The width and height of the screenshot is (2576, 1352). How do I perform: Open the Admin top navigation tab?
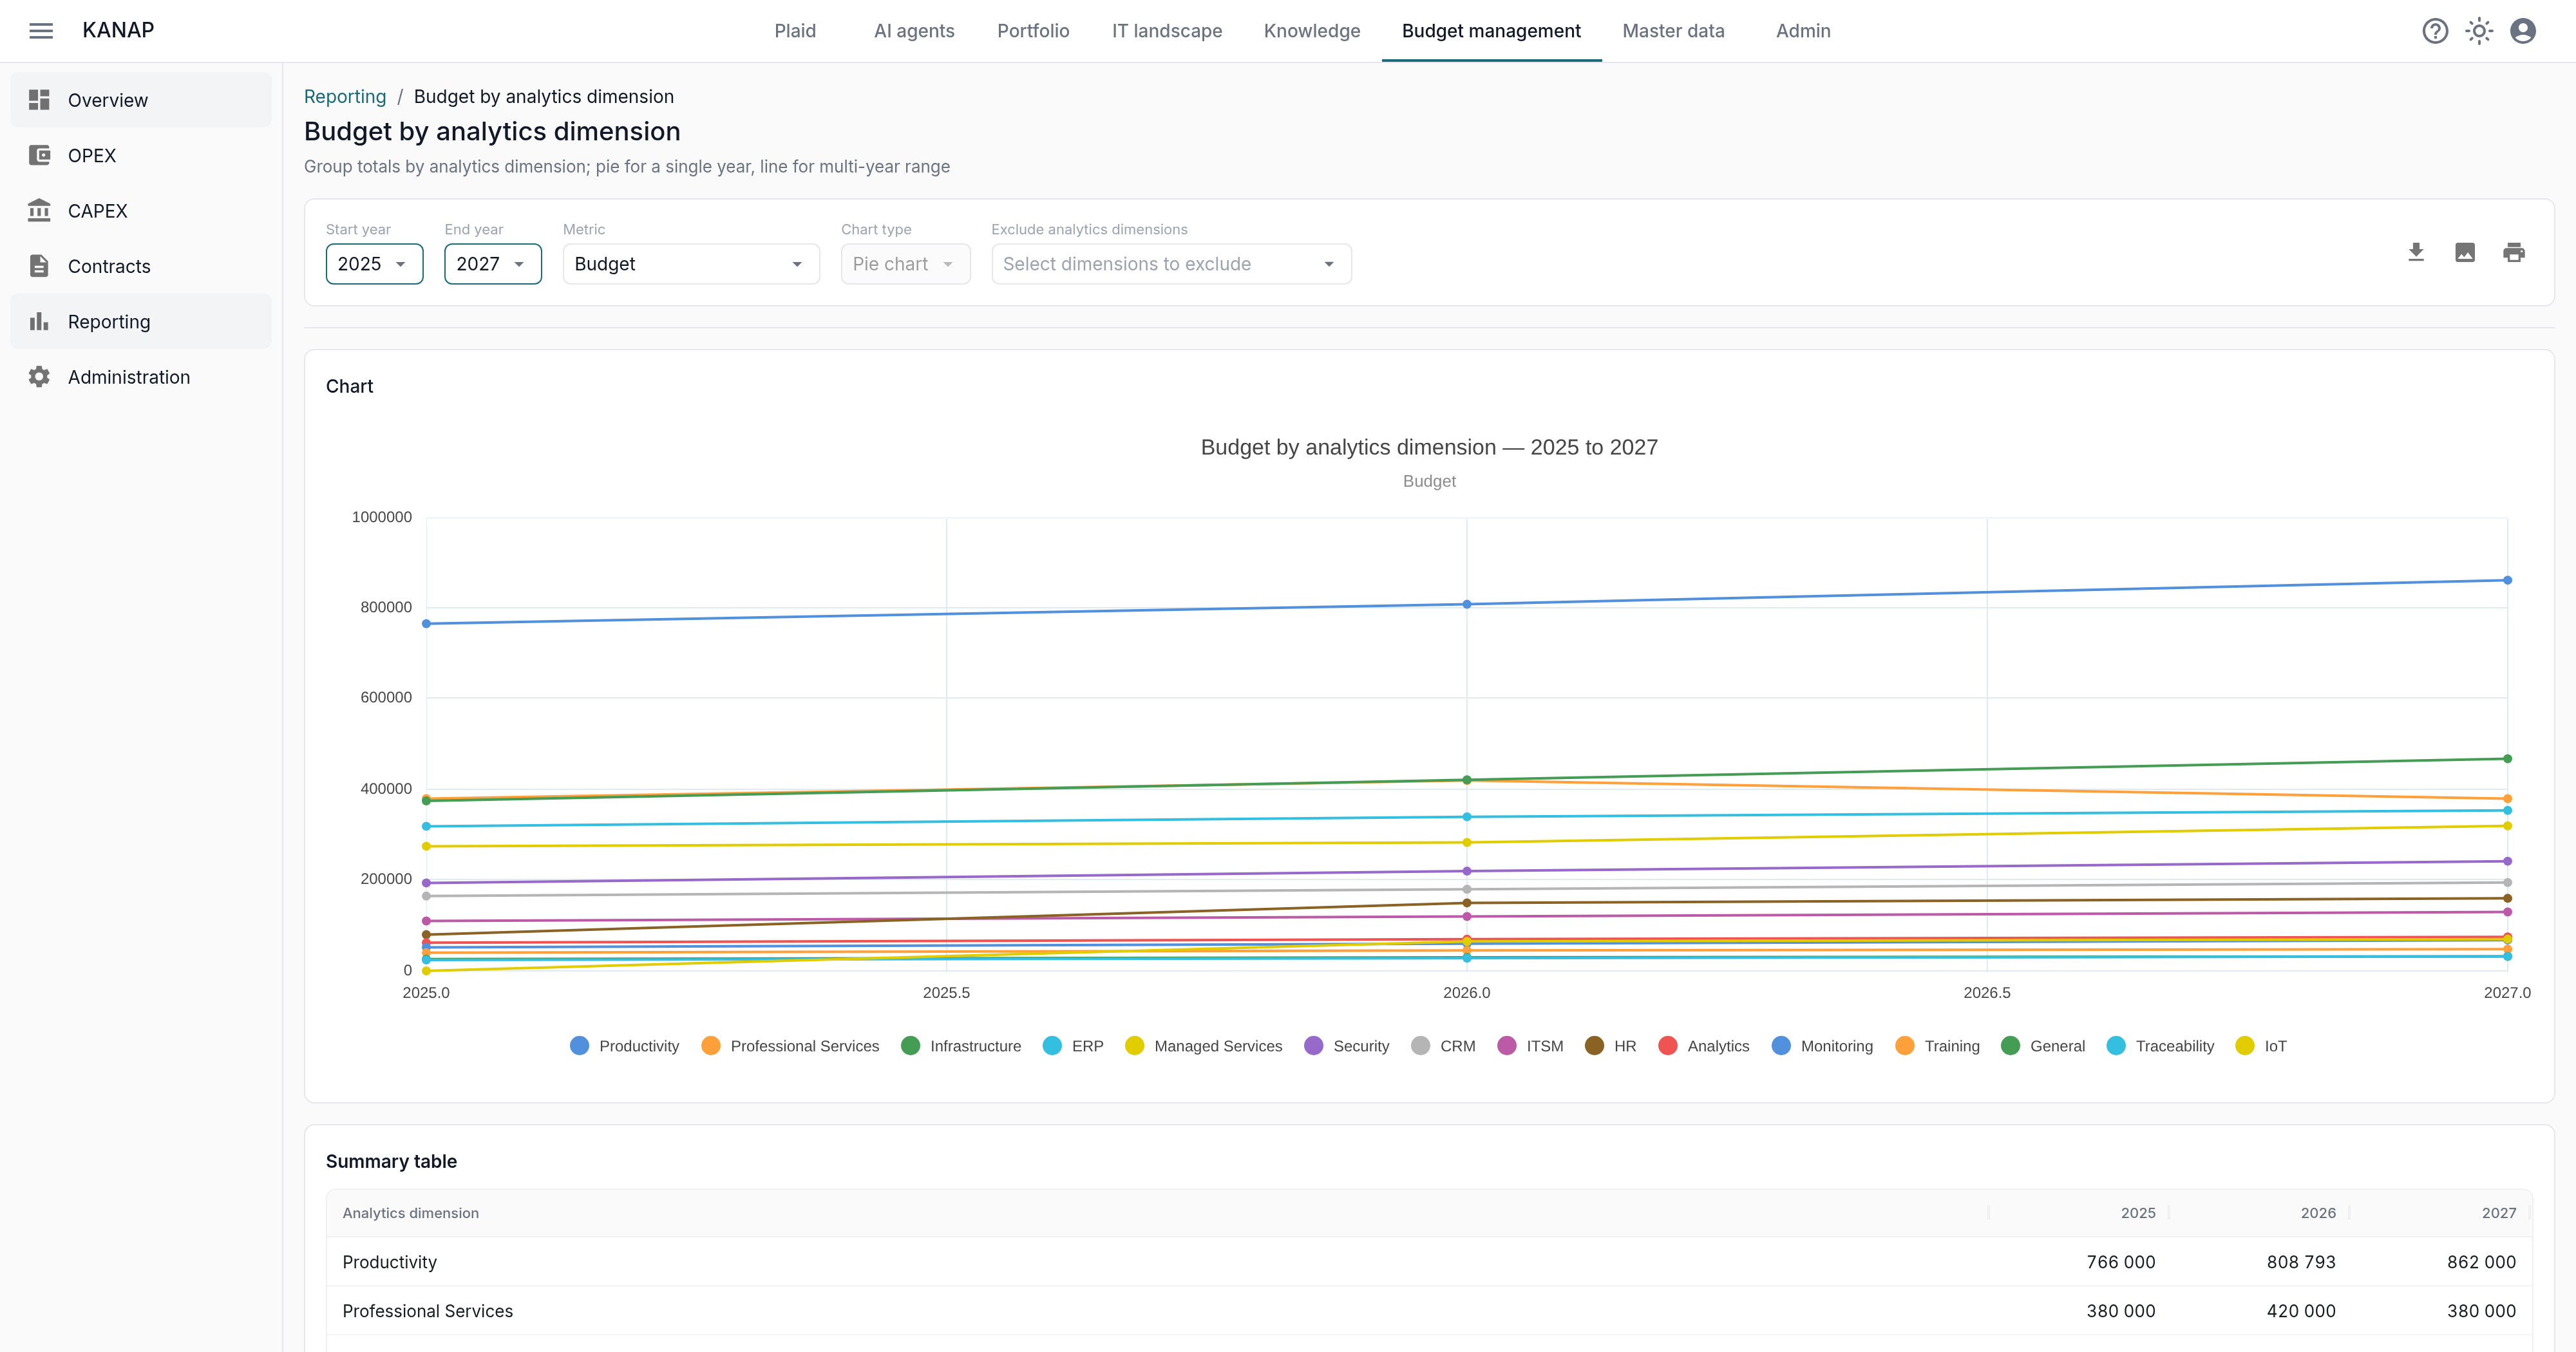click(1803, 31)
